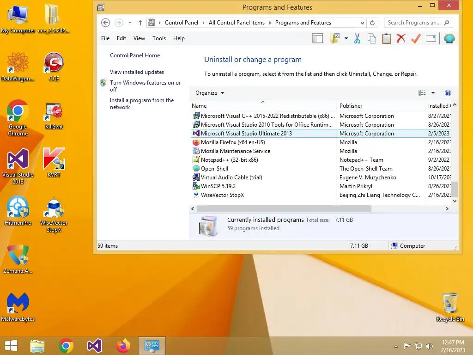Sort by the Name column header

click(x=263, y=106)
